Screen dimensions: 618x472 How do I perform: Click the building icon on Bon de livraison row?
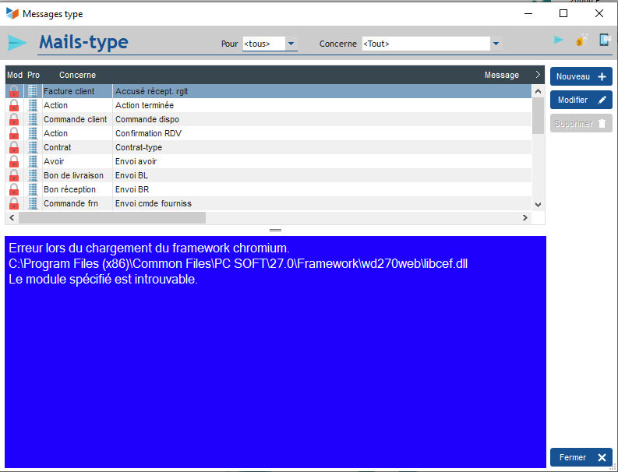pyautogui.click(x=33, y=176)
